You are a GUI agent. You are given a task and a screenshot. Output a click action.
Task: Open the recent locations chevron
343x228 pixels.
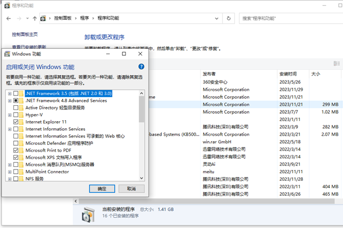pyautogui.click(x=27, y=18)
